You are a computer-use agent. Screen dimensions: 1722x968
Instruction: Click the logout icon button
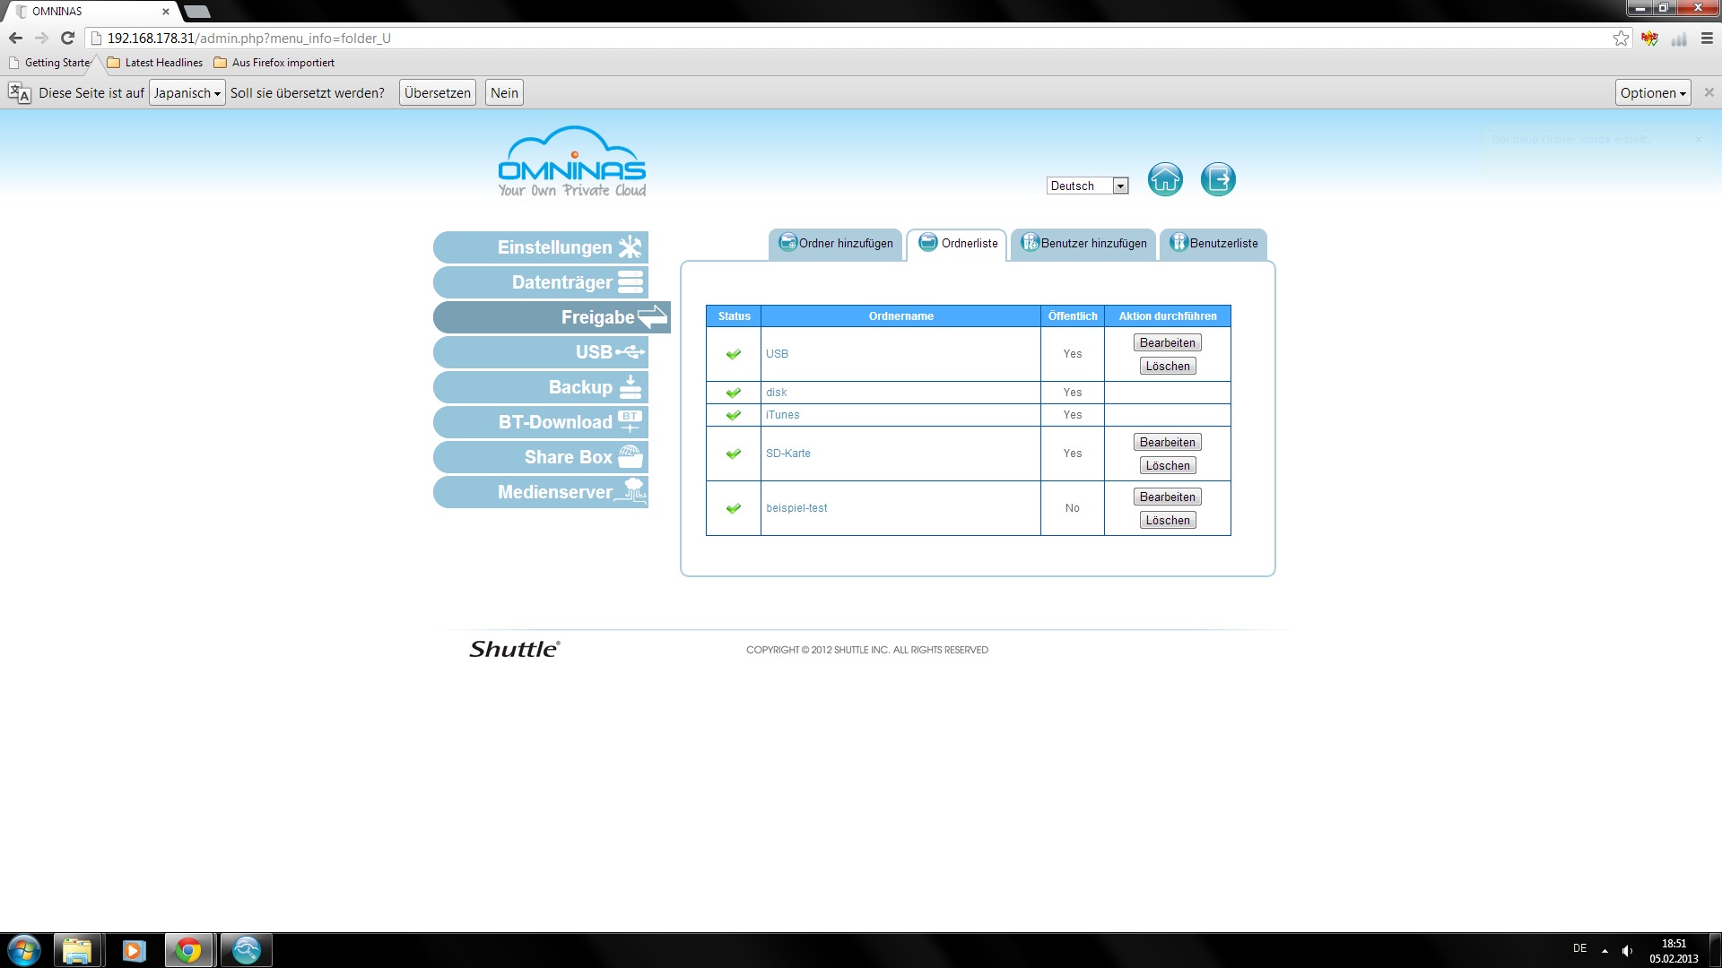(x=1218, y=180)
